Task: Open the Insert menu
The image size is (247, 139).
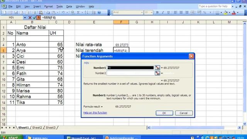Action: [x=37, y=7]
